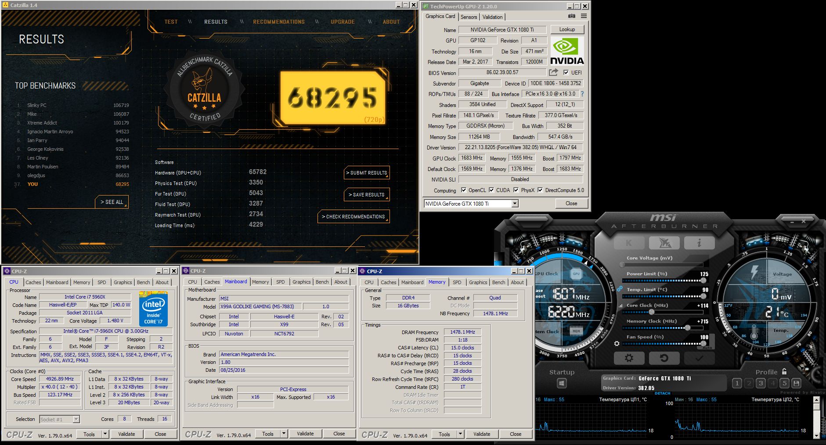
Task: Toggle the CUDA checkbox
Action: coord(491,190)
